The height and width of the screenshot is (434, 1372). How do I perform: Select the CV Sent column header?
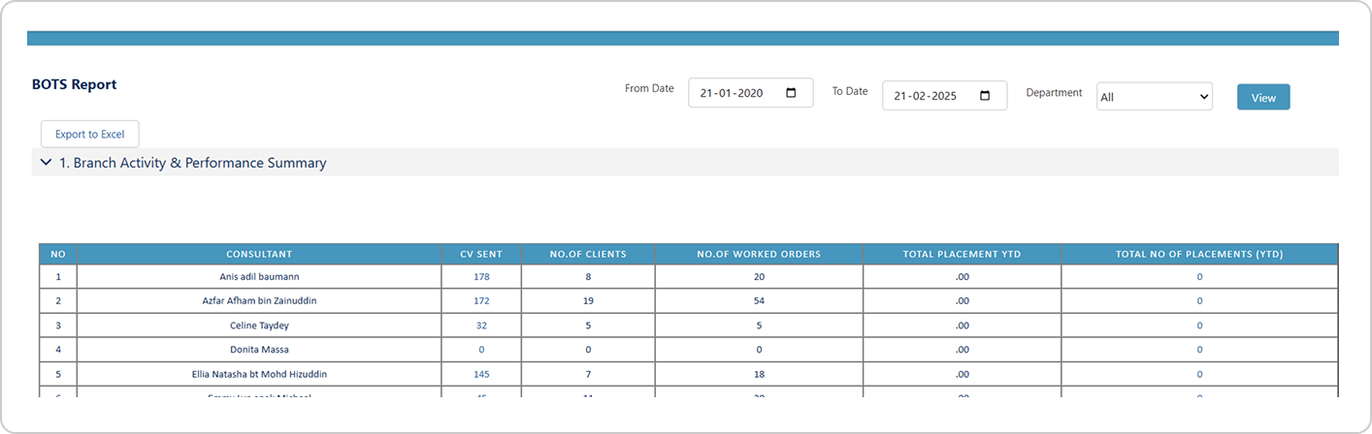point(481,254)
